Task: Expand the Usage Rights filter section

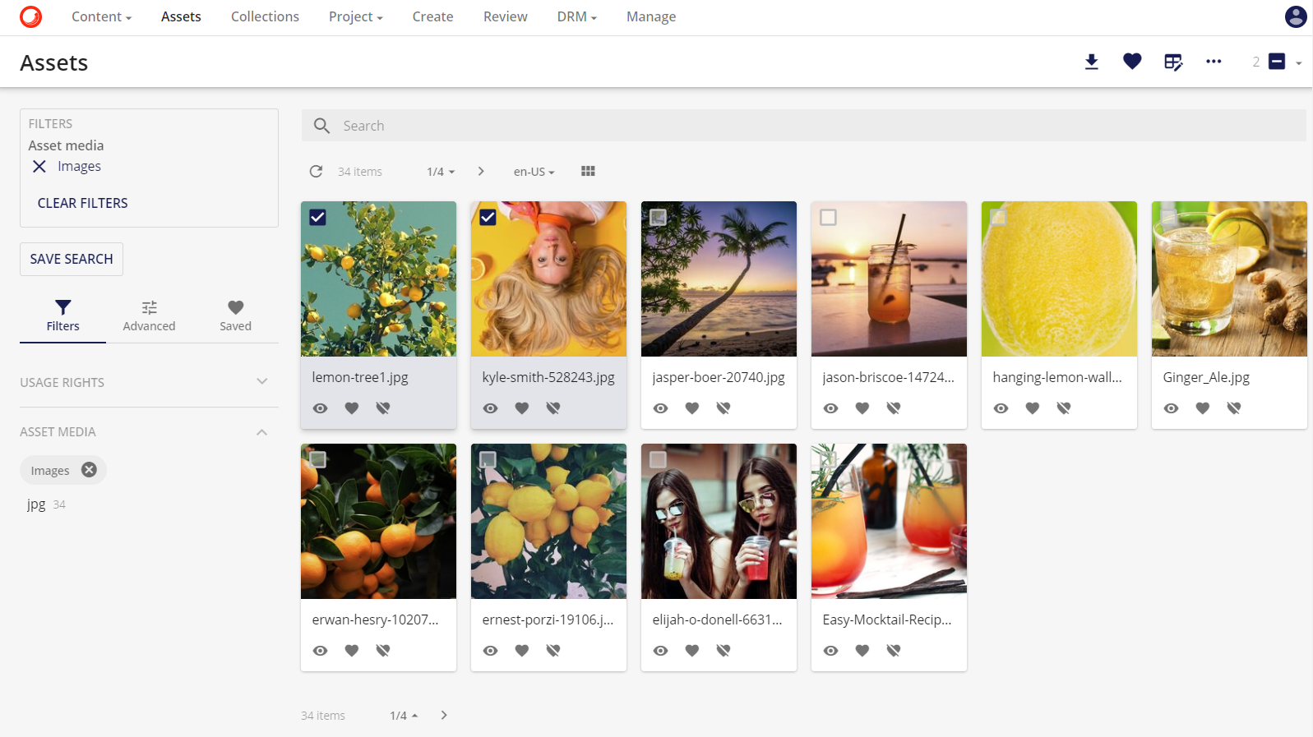Action: 261,382
